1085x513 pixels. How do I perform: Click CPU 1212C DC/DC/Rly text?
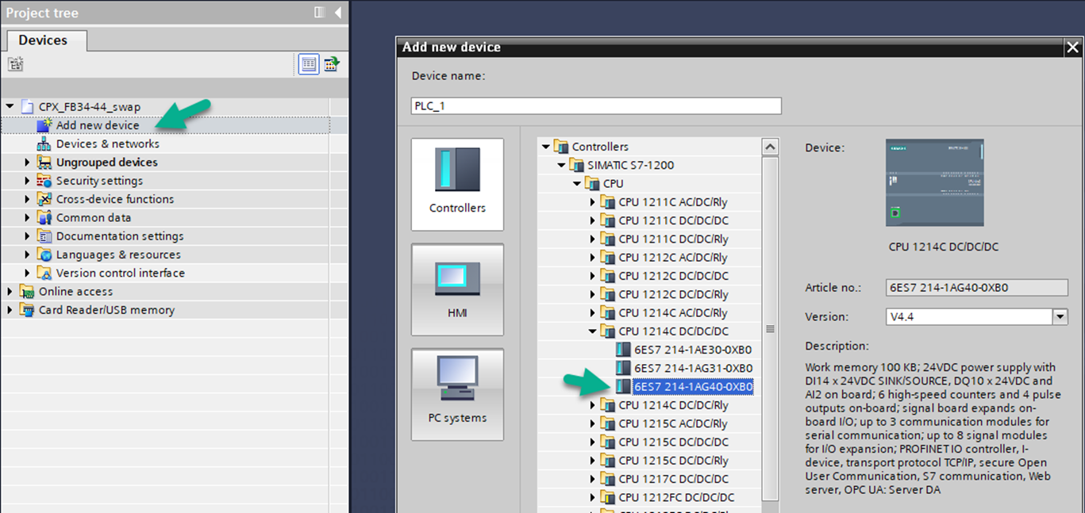pos(673,294)
